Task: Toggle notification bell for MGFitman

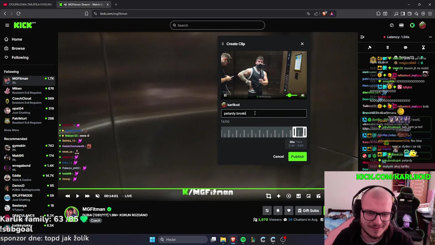Action: tap(278, 211)
